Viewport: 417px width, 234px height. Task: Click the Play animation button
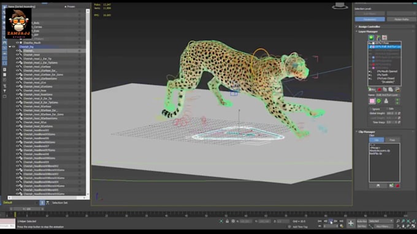(x=331, y=221)
